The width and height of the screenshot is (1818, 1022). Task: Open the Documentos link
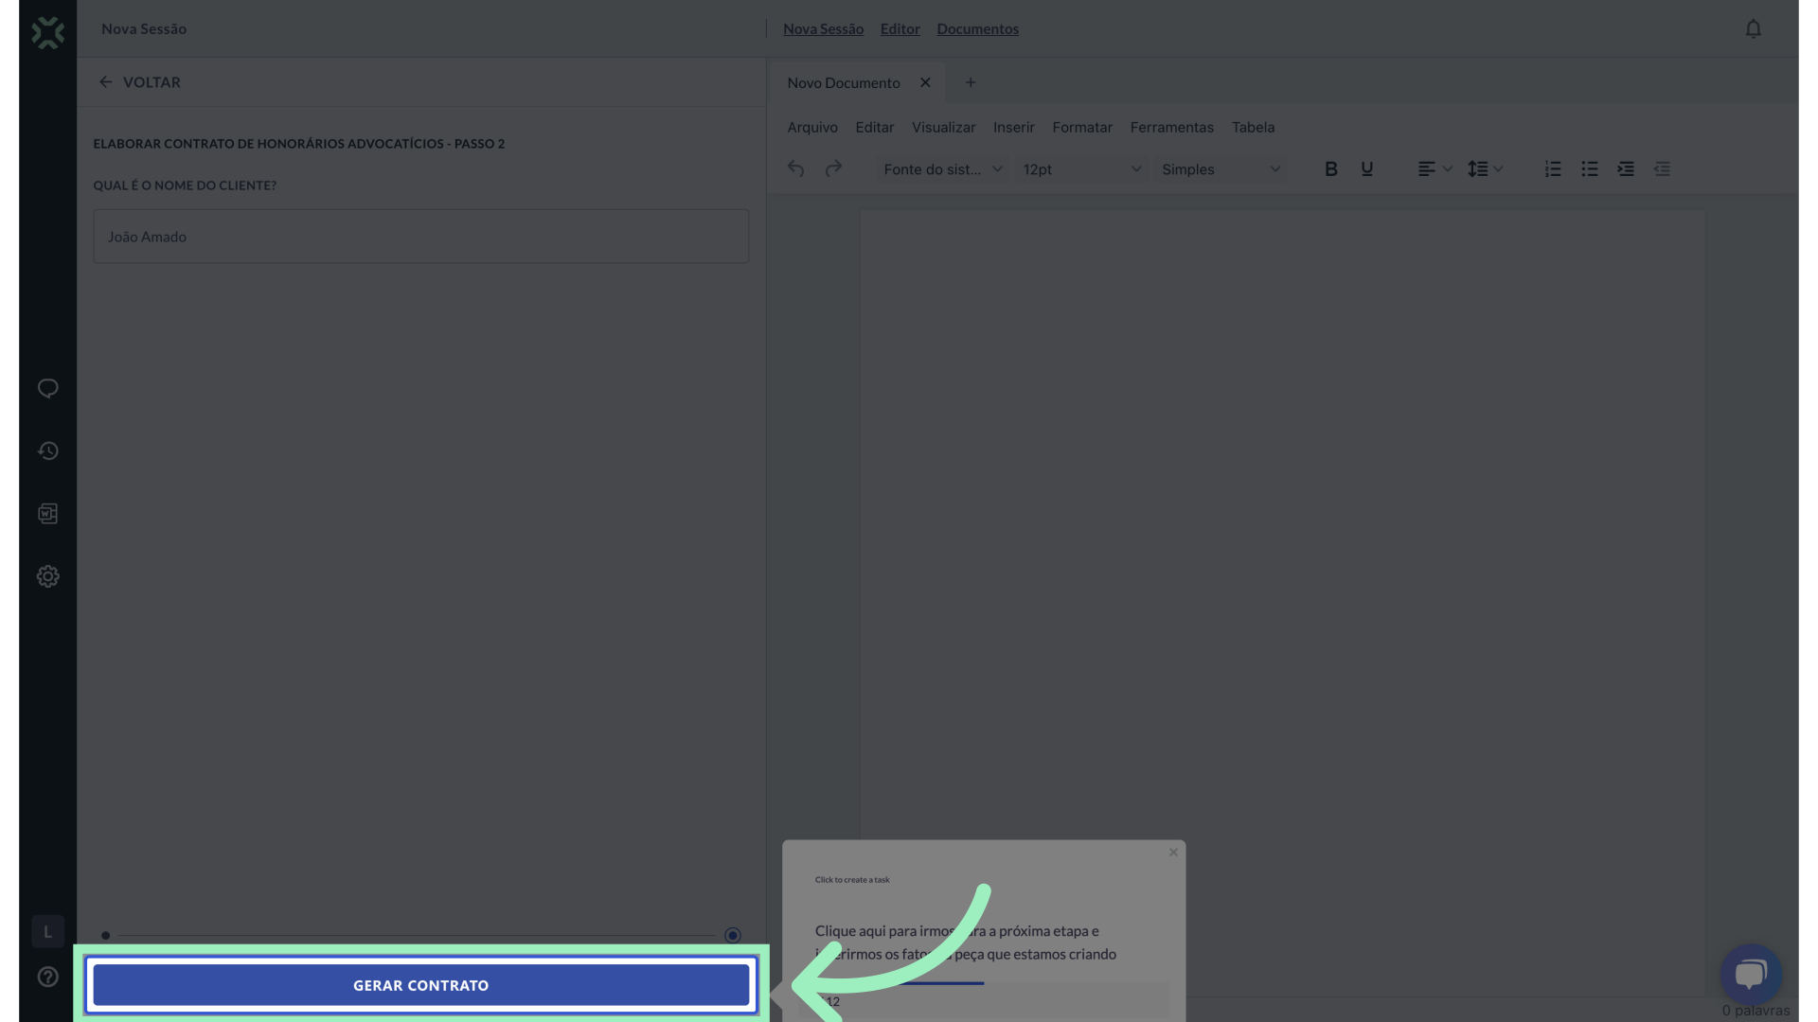977,29
